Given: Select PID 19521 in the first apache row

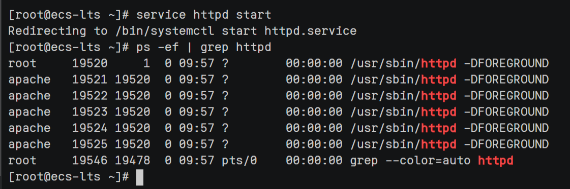Looking at the screenshot, I should 90,80.
